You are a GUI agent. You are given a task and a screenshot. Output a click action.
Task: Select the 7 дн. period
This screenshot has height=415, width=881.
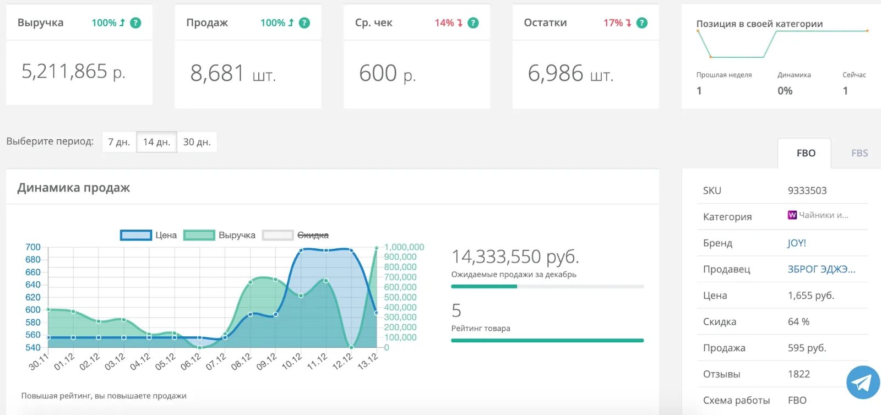pos(119,142)
